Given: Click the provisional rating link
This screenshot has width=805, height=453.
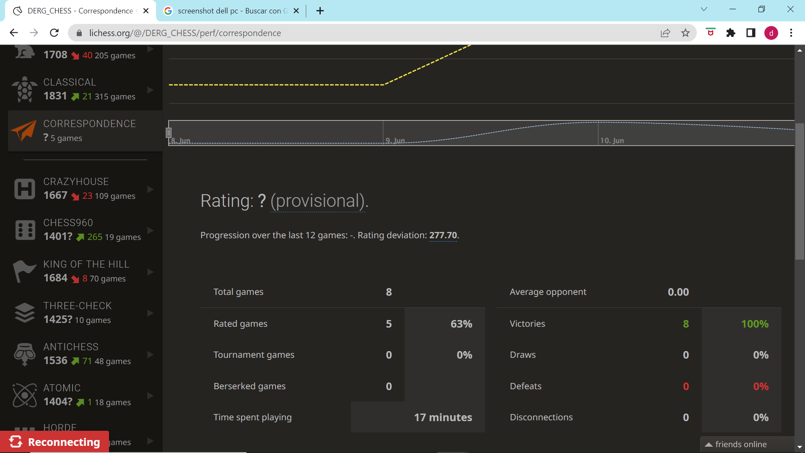Looking at the screenshot, I should click(x=318, y=201).
